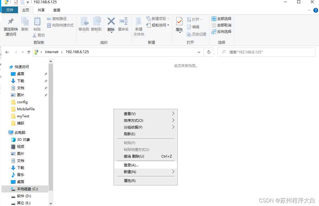Open Sort by (排序方式) in context menu
319x206 pixels.
(x=146, y=121)
